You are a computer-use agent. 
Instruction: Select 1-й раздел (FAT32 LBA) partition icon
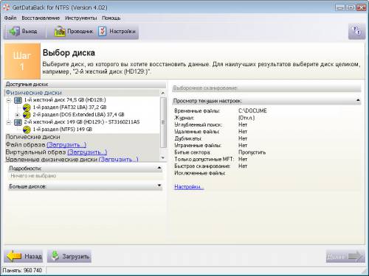(27, 107)
